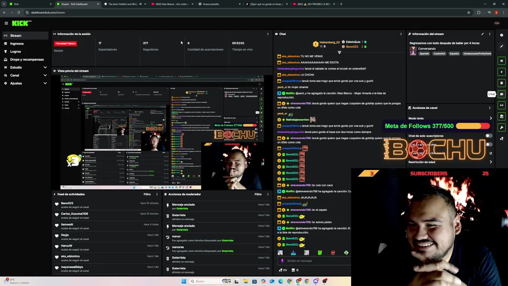Pick the blue equalizer emote

(x=293, y=253)
